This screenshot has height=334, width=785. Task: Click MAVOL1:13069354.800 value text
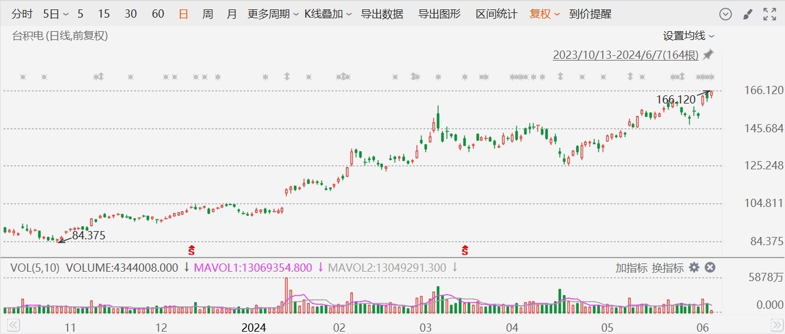pyautogui.click(x=253, y=268)
